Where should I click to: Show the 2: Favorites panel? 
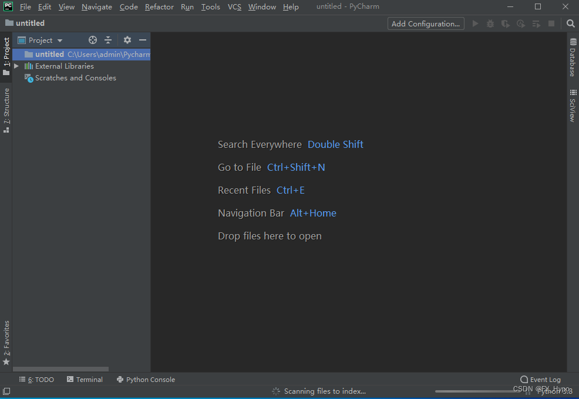(x=6, y=338)
